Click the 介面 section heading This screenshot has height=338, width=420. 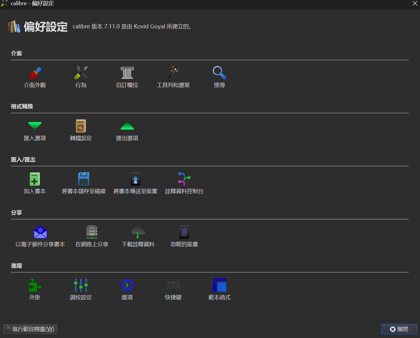pyautogui.click(x=16, y=53)
